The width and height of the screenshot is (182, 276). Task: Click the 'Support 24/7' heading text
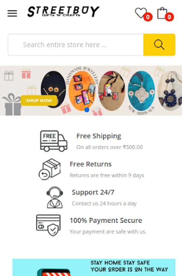[93, 192]
